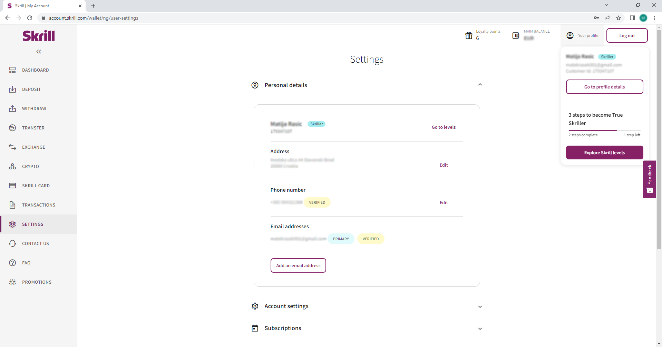The width and height of the screenshot is (662, 347).
Task: Open the Chrome three-dot menu
Action: click(654, 18)
